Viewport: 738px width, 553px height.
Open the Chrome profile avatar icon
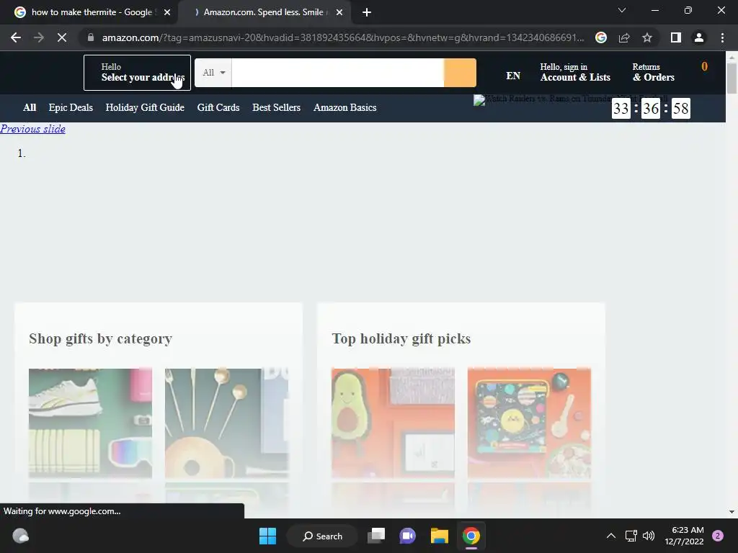point(699,37)
